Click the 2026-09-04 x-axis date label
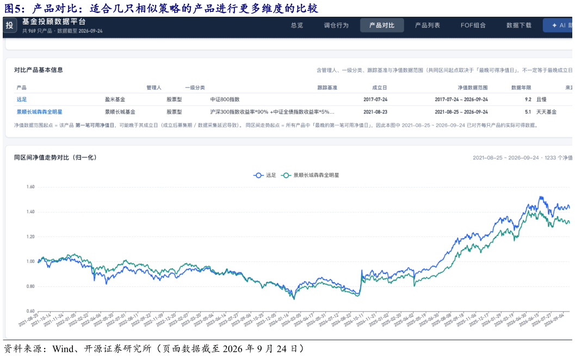Viewport: 575px width, 356px height. pyautogui.click(x=554, y=319)
